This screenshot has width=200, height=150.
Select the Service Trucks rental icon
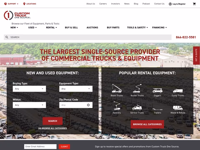(x=137, y=107)
